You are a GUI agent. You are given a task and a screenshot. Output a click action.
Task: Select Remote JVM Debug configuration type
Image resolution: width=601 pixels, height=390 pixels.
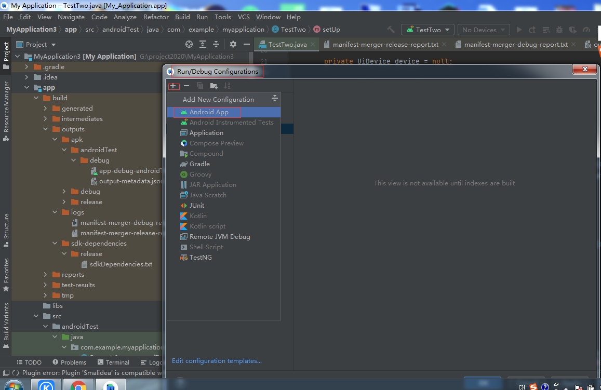pyautogui.click(x=224, y=236)
